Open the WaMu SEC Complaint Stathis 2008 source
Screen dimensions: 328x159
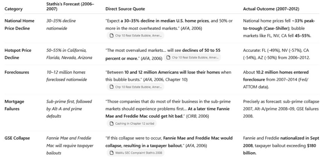coord(136,153)
